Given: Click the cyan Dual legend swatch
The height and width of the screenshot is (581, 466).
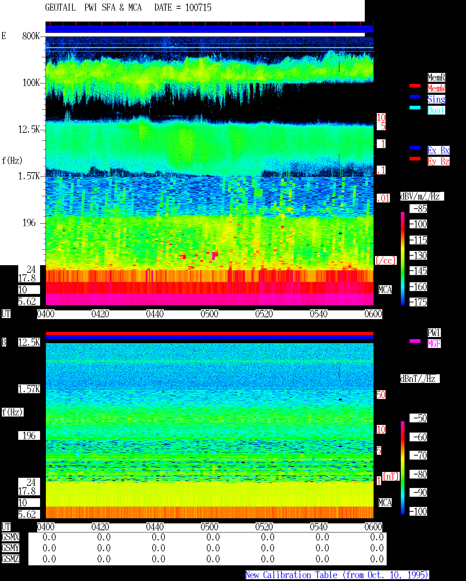Looking at the screenshot, I should (415, 108).
